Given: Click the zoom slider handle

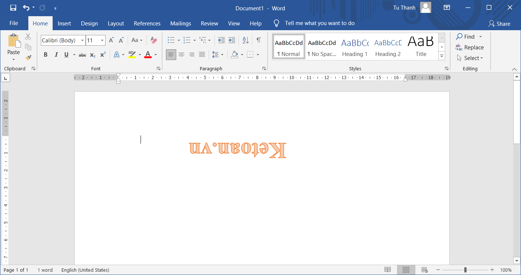Looking at the screenshot, I should pos(465,270).
